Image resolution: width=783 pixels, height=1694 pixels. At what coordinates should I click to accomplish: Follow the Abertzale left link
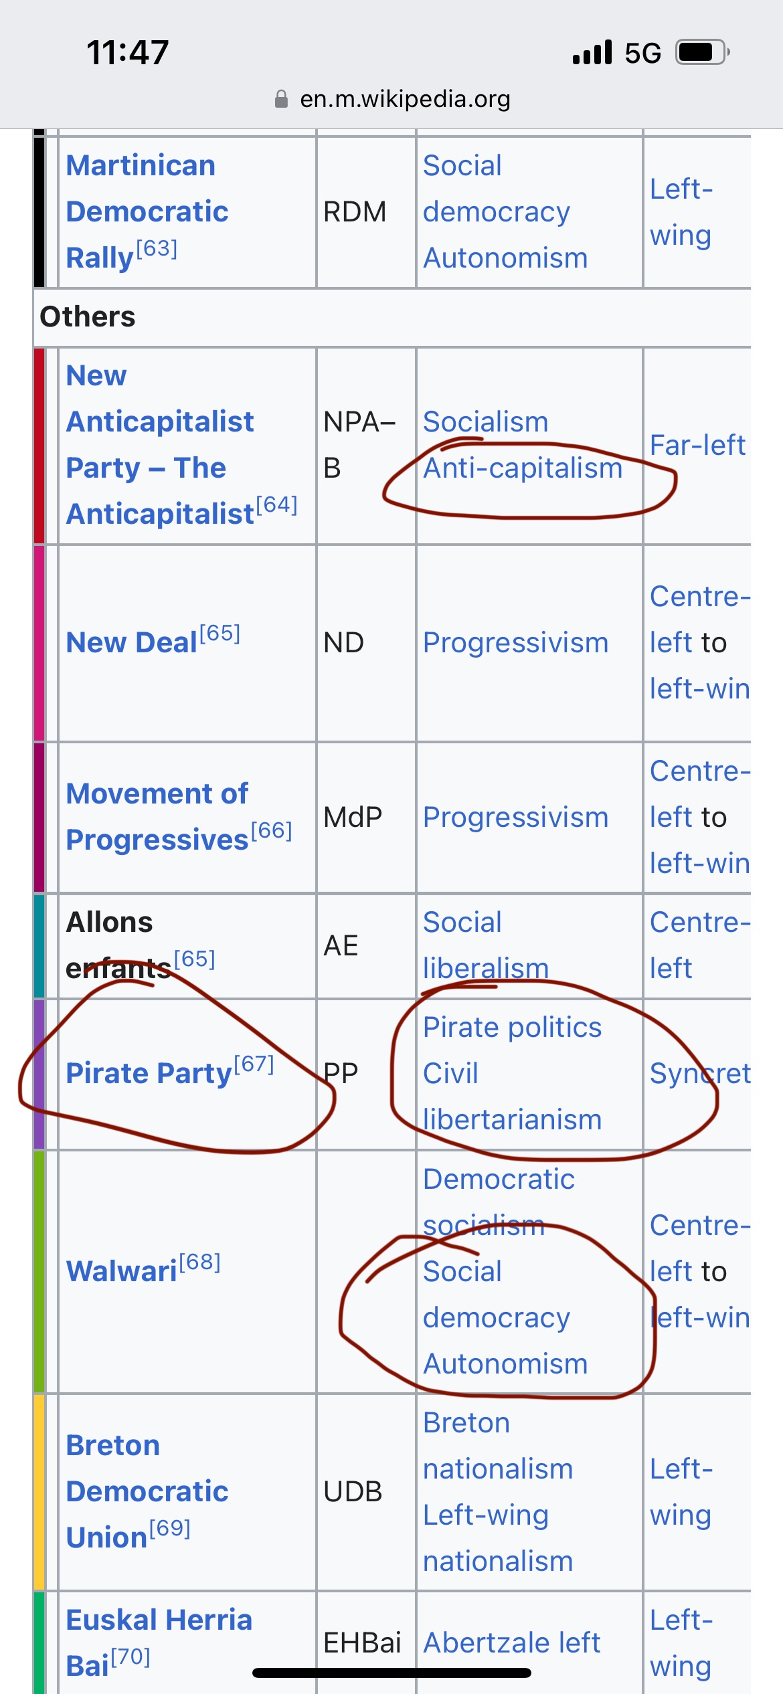tap(512, 1642)
